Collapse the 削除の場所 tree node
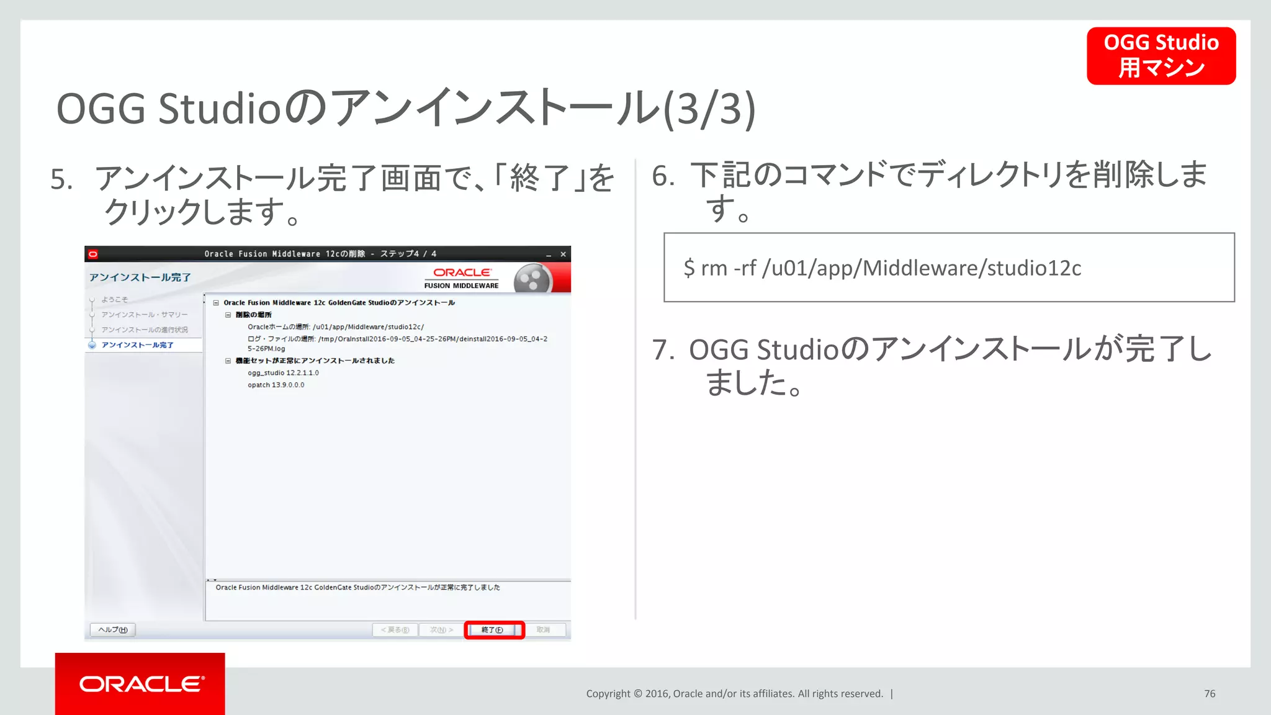Screen dimensions: 1271x715 click(x=228, y=315)
